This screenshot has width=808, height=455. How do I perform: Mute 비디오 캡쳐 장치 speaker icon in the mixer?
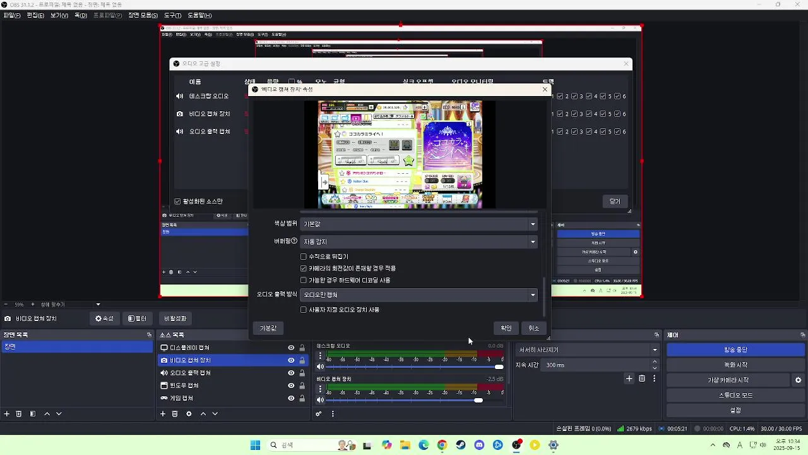tap(320, 400)
